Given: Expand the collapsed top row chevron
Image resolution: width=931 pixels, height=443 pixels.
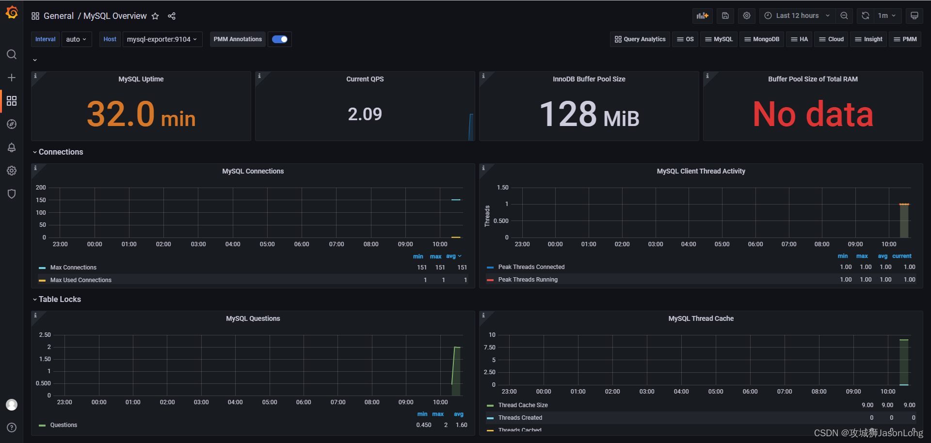Looking at the screenshot, I should pyautogui.click(x=35, y=60).
